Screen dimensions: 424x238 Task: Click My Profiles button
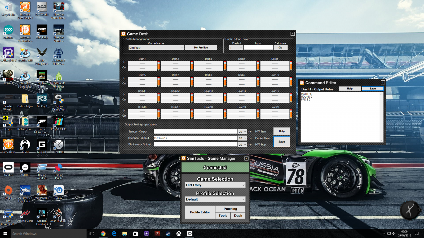click(201, 48)
